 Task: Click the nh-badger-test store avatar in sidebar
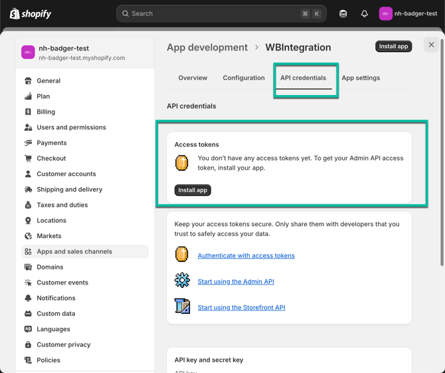point(28,53)
